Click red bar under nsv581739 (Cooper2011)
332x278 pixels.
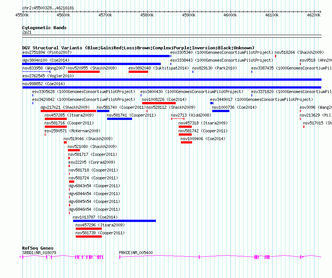89,237
